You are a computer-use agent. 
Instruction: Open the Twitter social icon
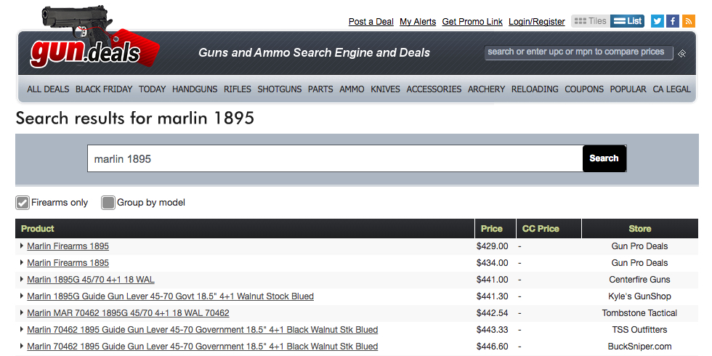(658, 21)
